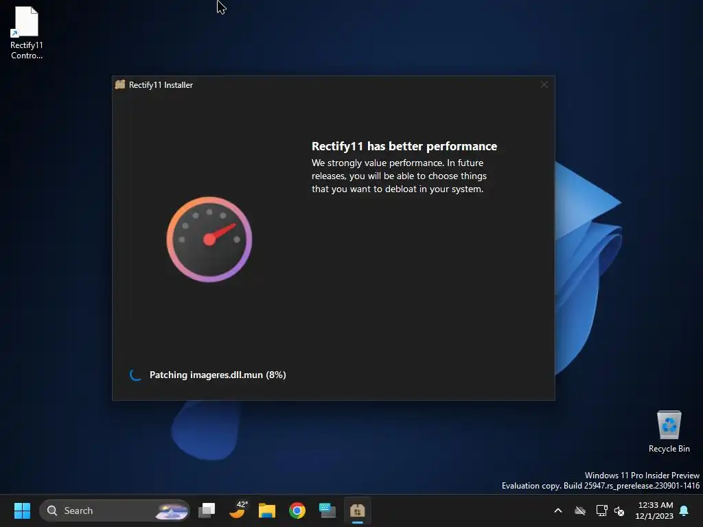This screenshot has width=703, height=527.
Task: Open File Explorer from the taskbar
Action: coord(267,511)
